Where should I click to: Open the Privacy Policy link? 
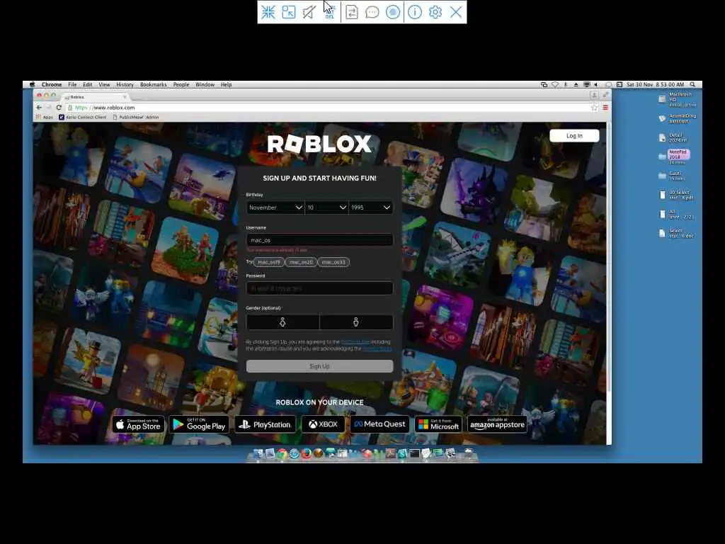(x=377, y=348)
